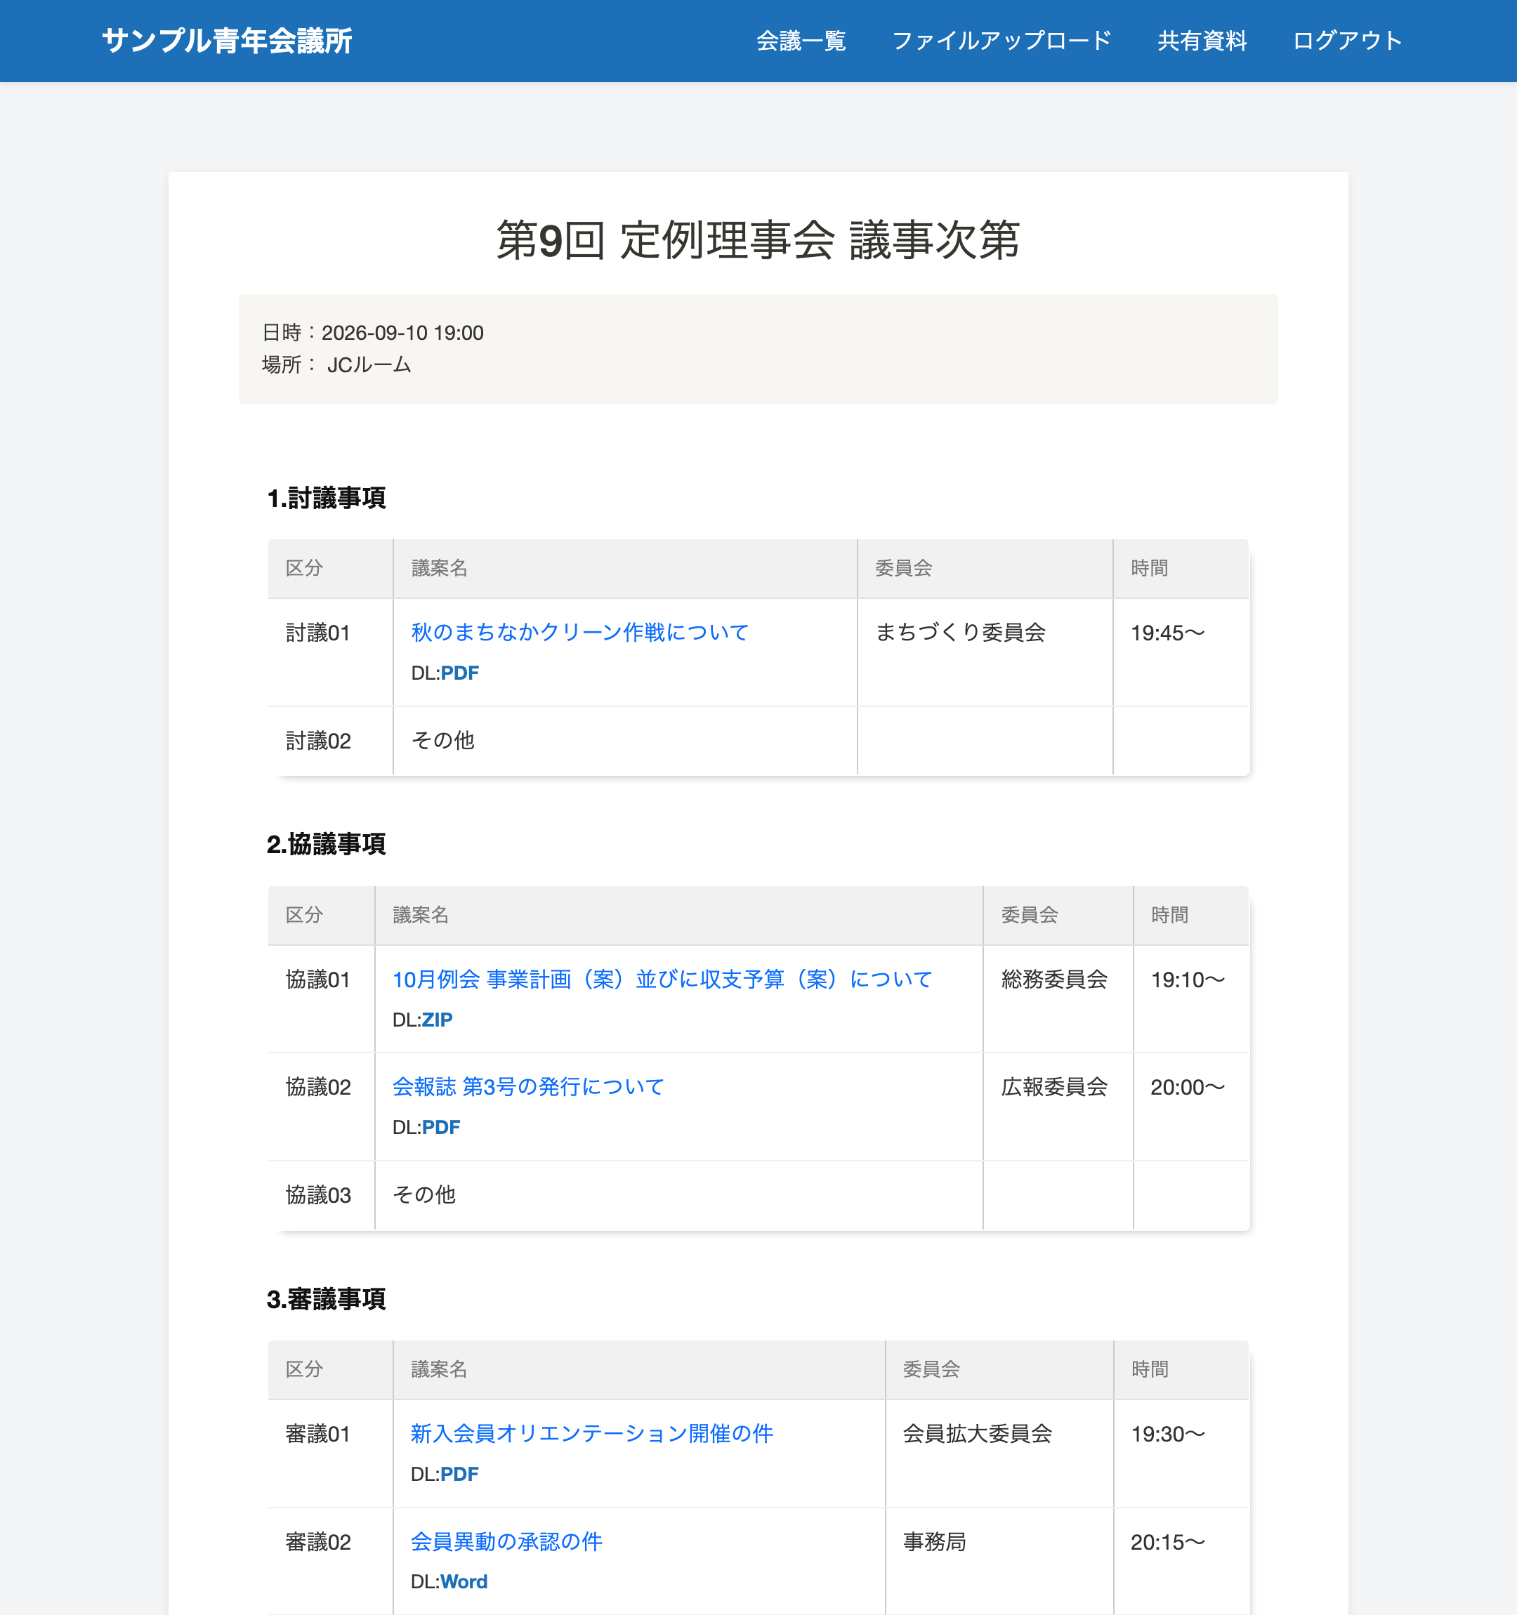Open 秋のまちなかクリーン作戦について agenda link
The image size is (1517, 1615).
tap(579, 632)
